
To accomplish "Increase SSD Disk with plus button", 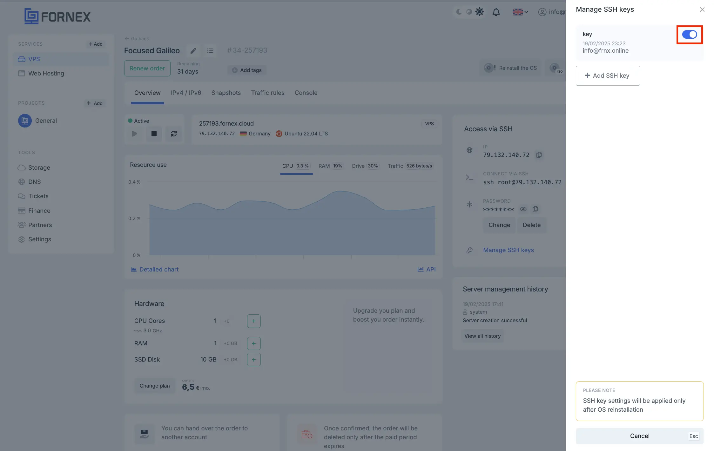I will click(254, 360).
